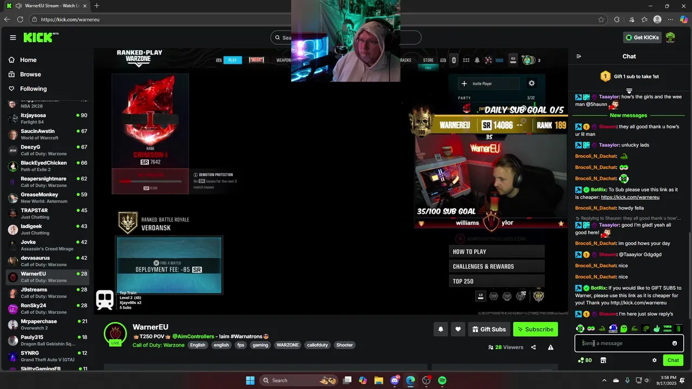This screenshot has height=389, width=692.
Task: Open File Explorer from the taskbar
Action: tap(378, 380)
